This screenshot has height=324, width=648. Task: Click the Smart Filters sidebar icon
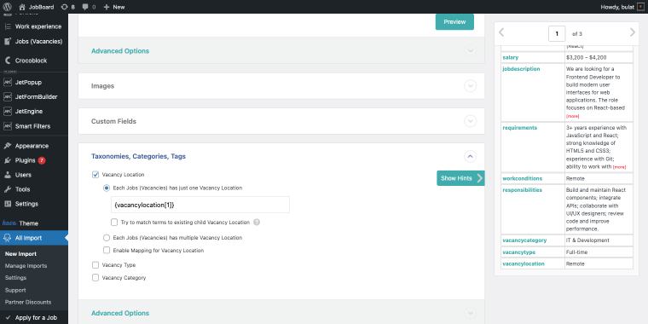8,125
